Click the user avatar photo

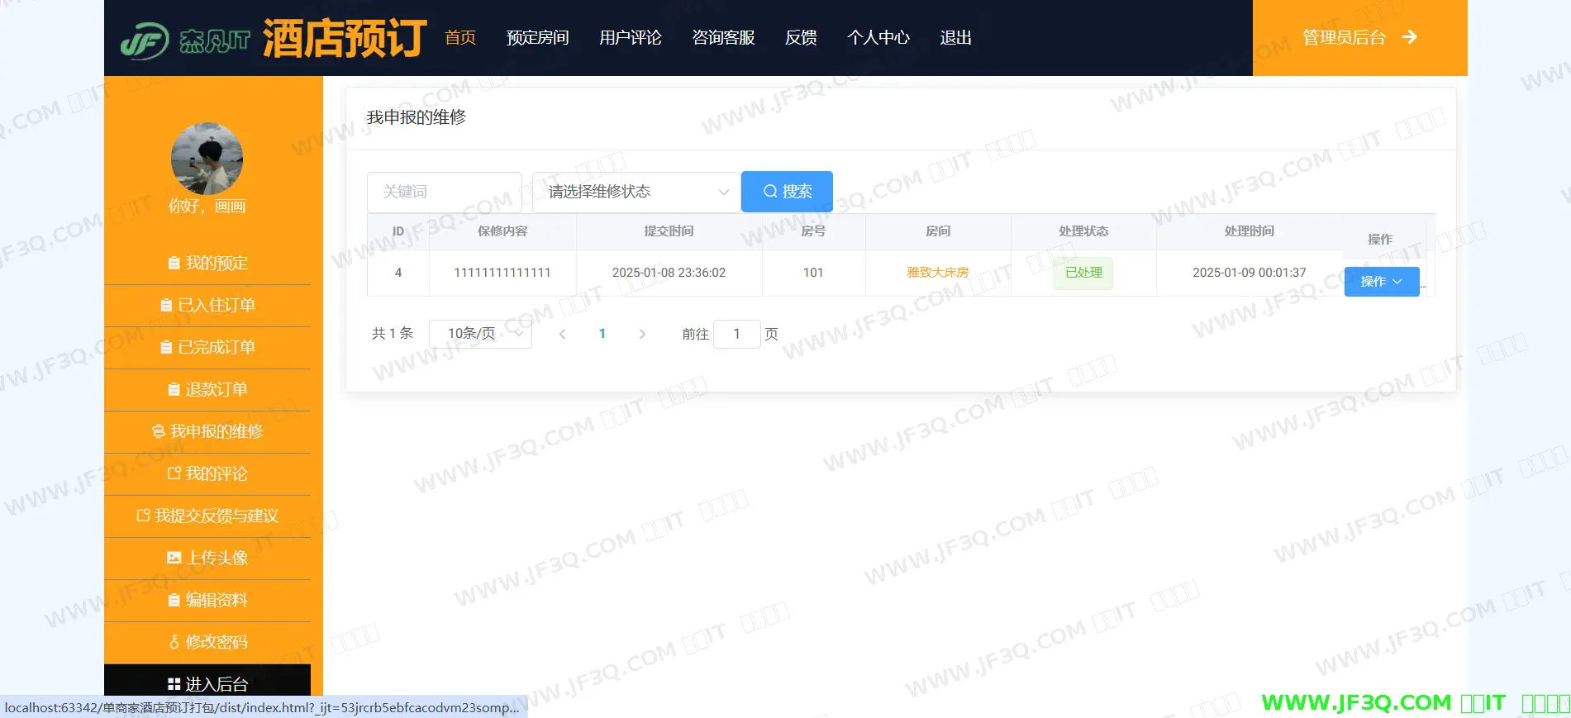click(207, 159)
